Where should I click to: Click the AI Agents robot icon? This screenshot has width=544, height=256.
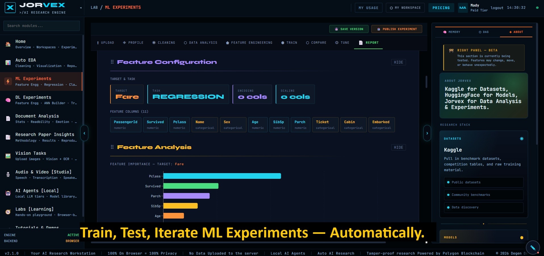click(8, 193)
